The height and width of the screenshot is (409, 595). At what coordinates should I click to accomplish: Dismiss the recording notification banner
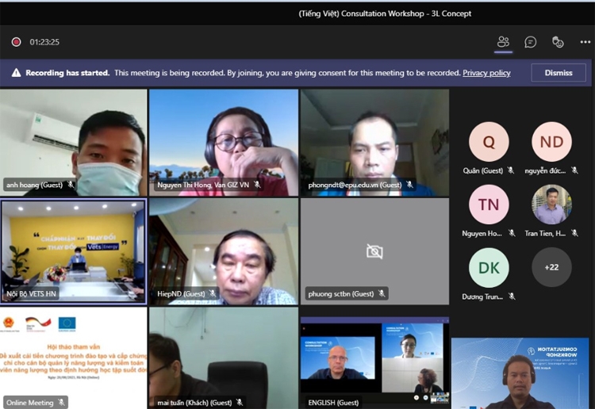[558, 73]
